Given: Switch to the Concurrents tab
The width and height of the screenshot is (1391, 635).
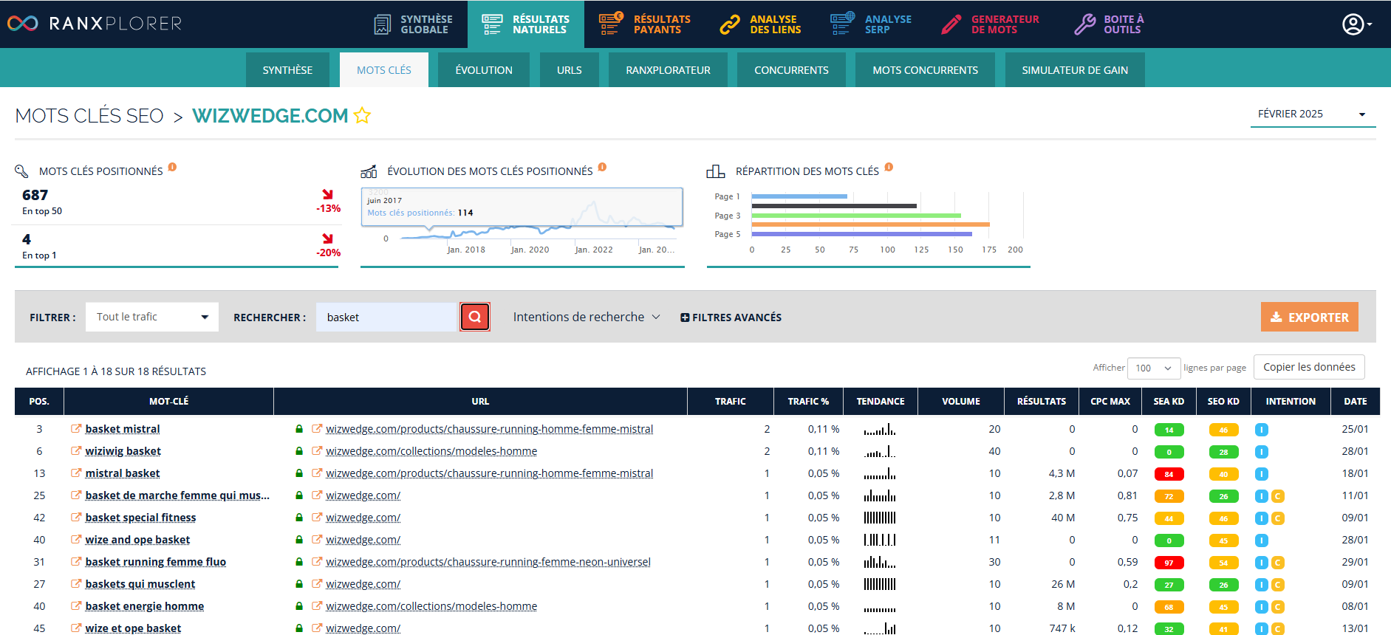Looking at the screenshot, I should (791, 70).
